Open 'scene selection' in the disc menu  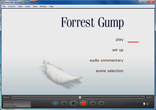pos(109,71)
